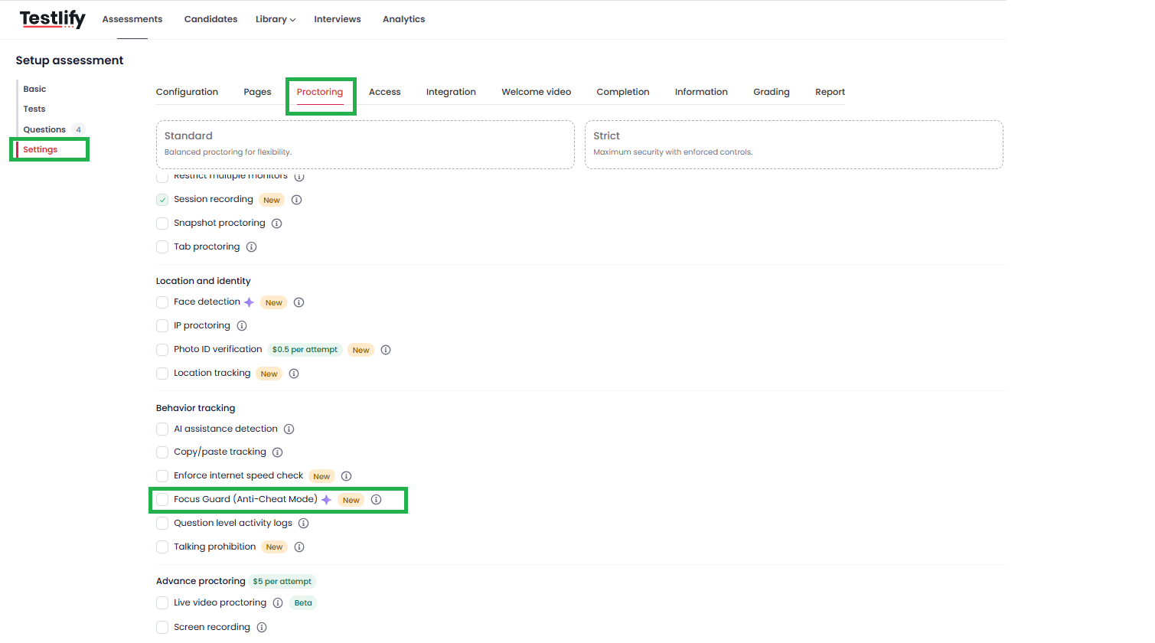The height and width of the screenshot is (643, 1155).
Task: Enable Photo ID verification checkbox
Action: (x=162, y=350)
